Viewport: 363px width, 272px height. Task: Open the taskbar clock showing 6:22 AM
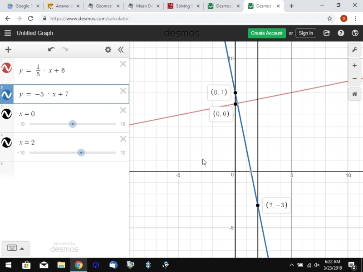pyautogui.click(x=333, y=265)
